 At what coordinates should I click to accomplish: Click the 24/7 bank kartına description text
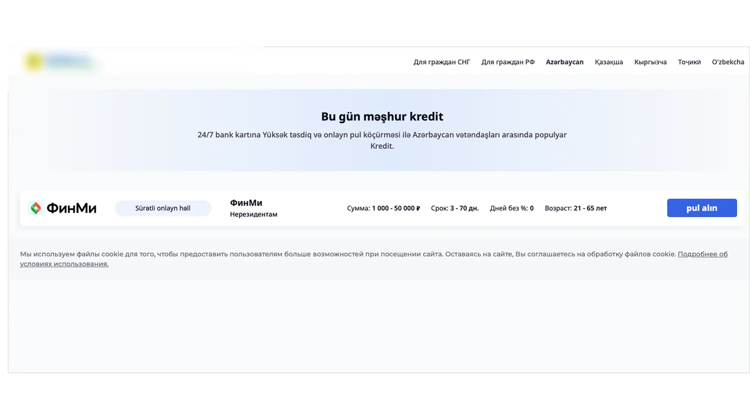point(382,140)
